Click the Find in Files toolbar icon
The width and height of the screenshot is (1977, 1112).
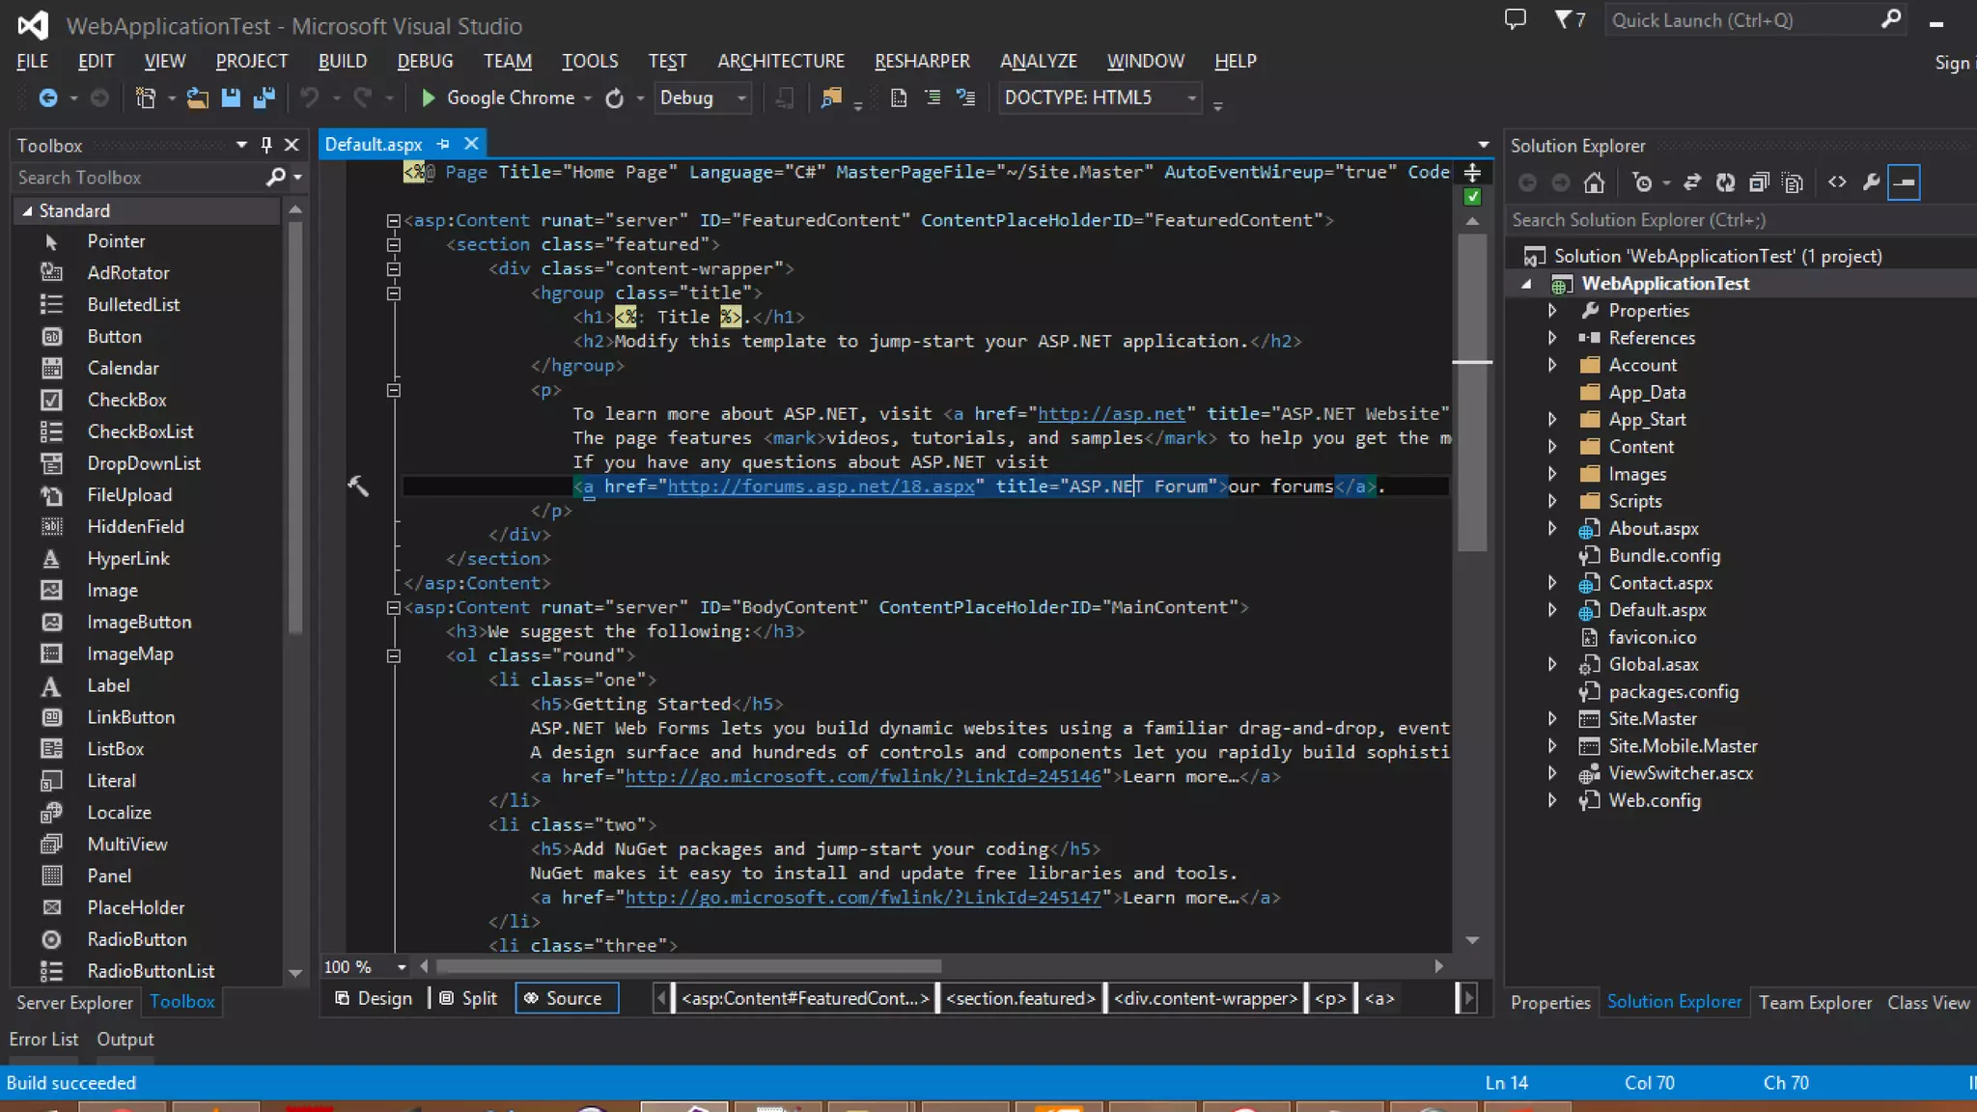click(x=831, y=97)
